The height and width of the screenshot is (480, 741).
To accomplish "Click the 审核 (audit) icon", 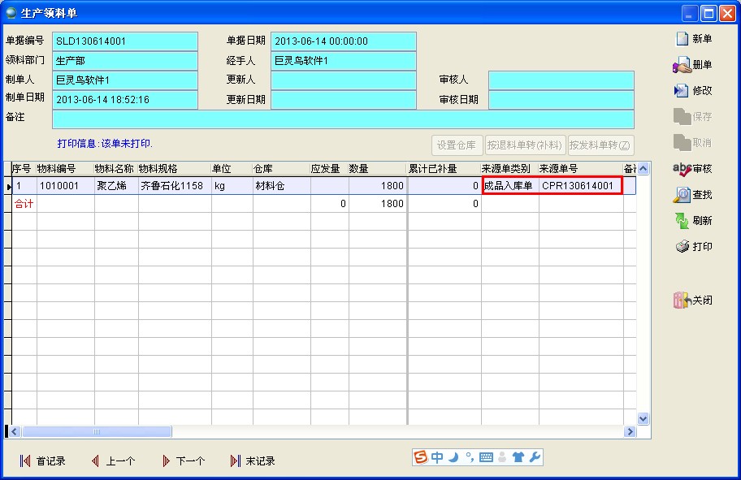I will (682, 169).
